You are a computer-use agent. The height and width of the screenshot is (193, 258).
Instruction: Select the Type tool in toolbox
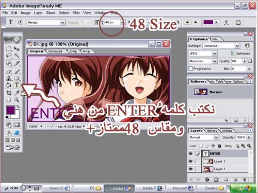(17, 85)
